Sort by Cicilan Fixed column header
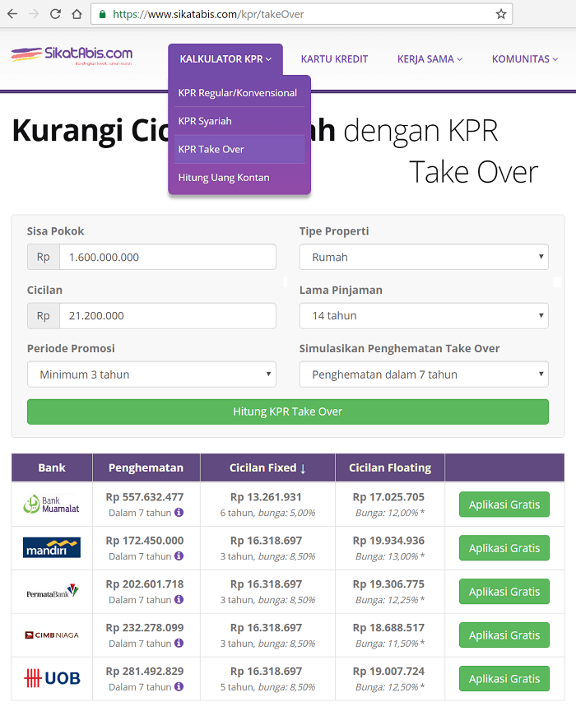The width and height of the screenshot is (576, 716). [x=267, y=467]
